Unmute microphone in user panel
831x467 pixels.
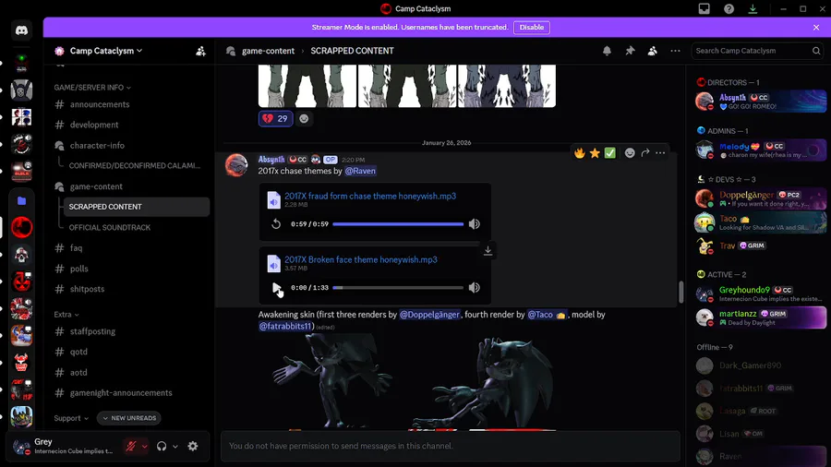click(x=131, y=447)
